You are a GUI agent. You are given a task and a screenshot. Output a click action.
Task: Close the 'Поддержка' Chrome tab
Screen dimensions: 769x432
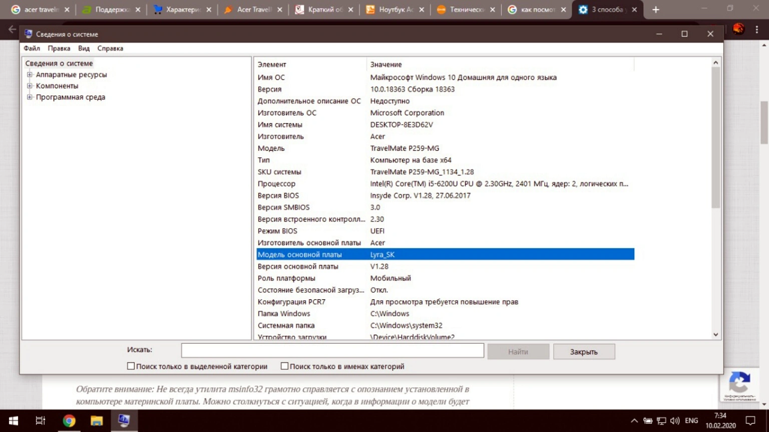pyautogui.click(x=138, y=10)
